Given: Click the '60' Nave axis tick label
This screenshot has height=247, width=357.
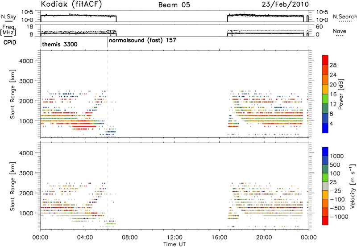Looking at the screenshot, I should [x=319, y=27].
